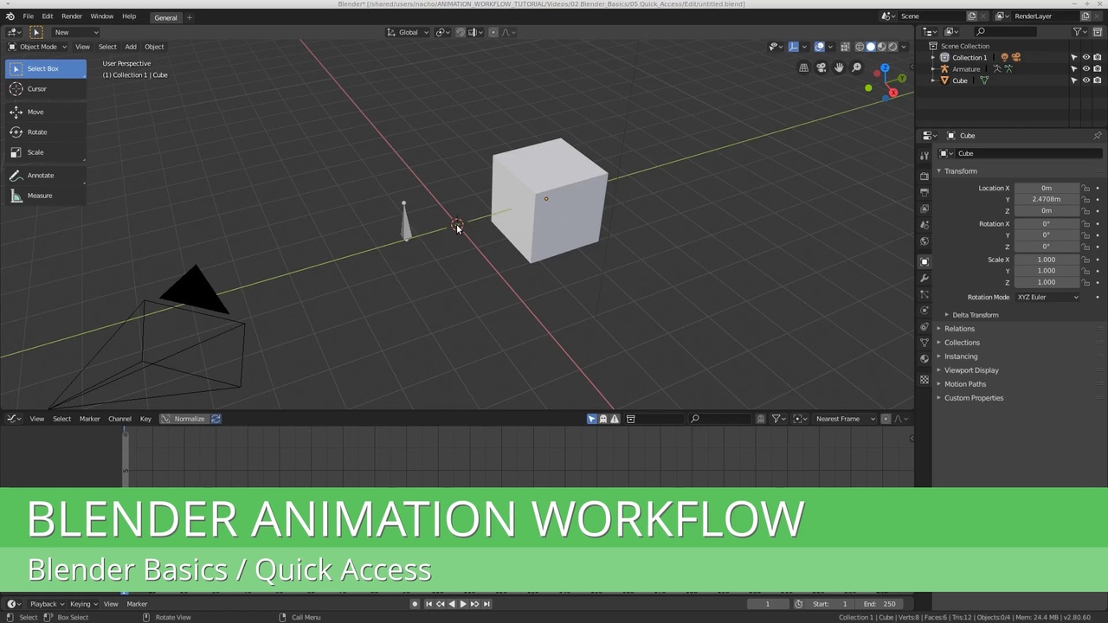Click the pin icon in Properties header

click(x=1098, y=136)
